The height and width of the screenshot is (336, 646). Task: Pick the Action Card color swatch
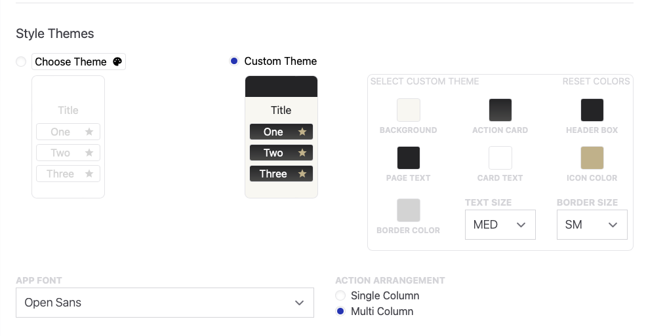pos(500,110)
